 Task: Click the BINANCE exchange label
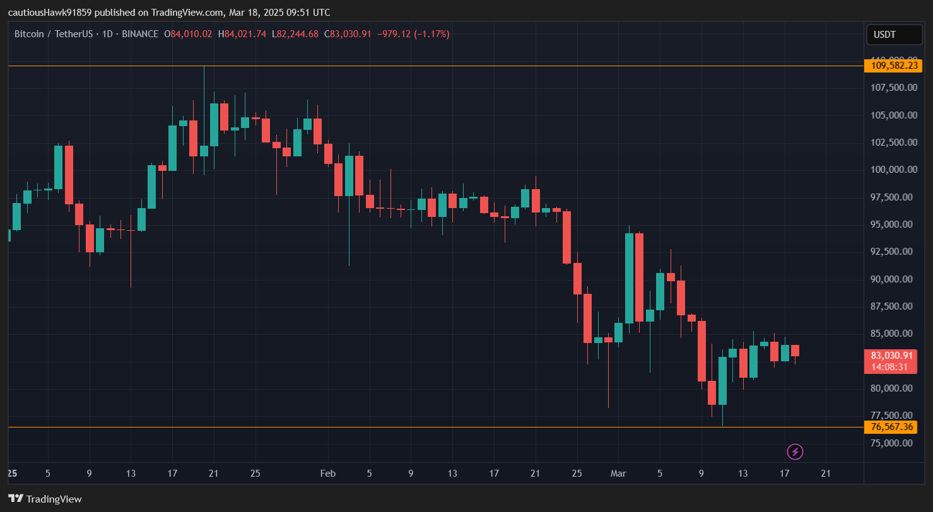140,34
